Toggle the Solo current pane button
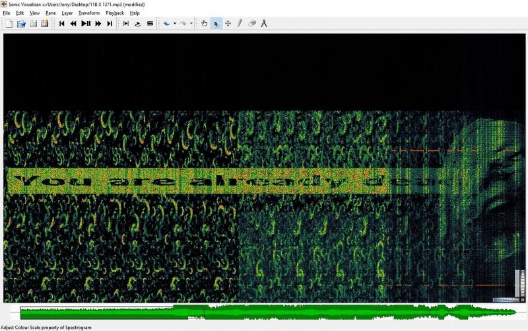528x331 pixels. pos(150,24)
